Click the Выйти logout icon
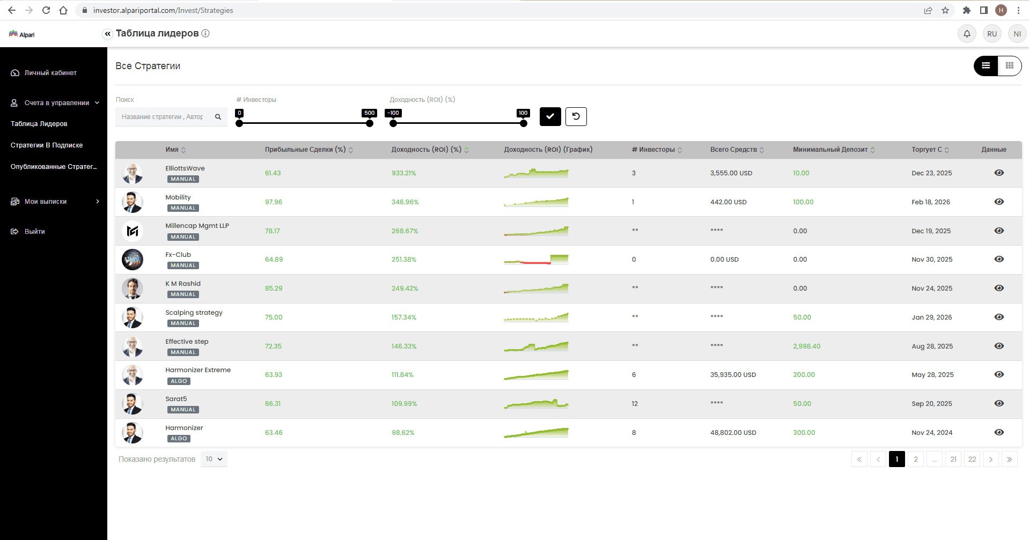This screenshot has width=1029, height=540. (x=14, y=232)
